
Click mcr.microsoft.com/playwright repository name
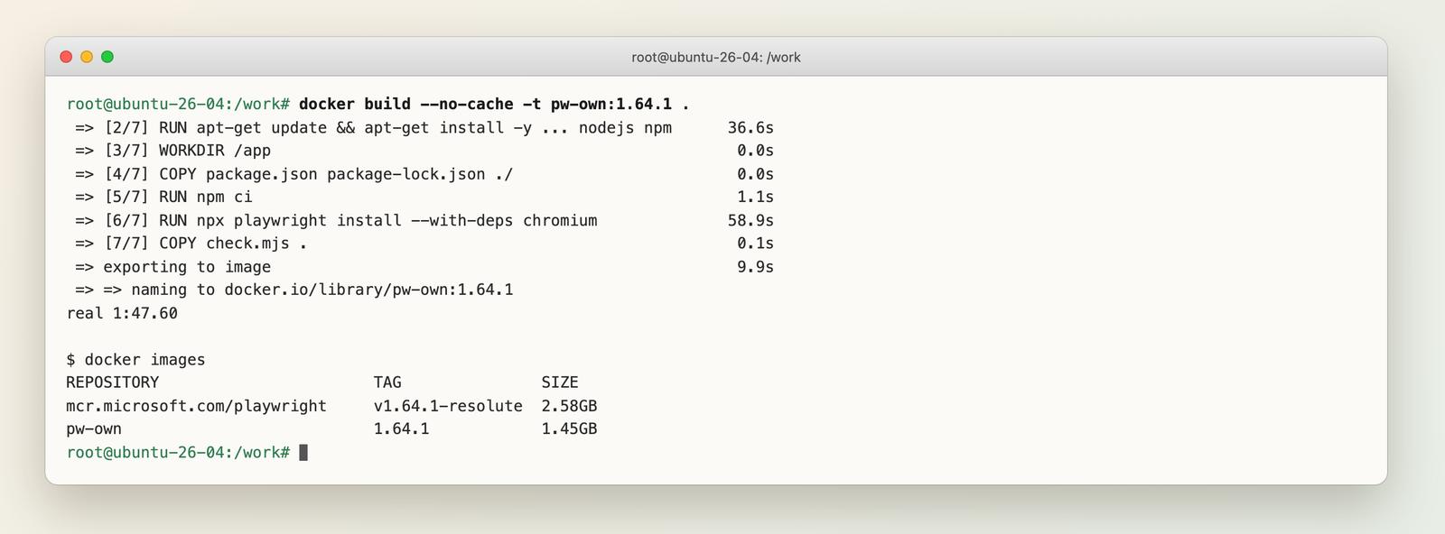click(x=196, y=406)
